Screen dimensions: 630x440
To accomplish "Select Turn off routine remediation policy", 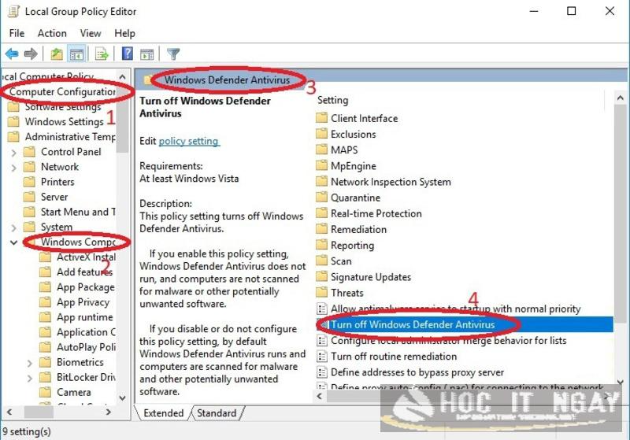I will pos(387,357).
